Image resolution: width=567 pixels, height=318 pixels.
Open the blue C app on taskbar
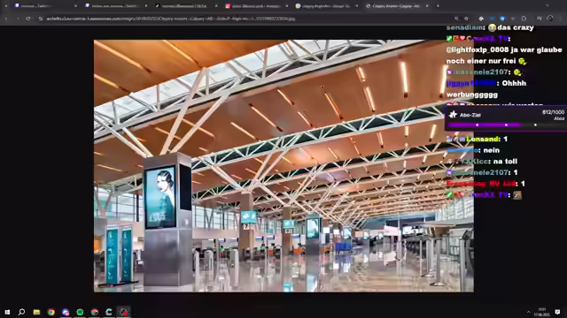(x=109, y=312)
